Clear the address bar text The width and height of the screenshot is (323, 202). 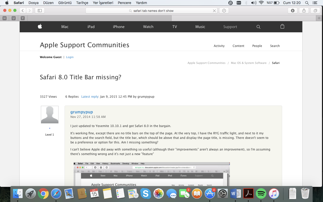(x=214, y=11)
